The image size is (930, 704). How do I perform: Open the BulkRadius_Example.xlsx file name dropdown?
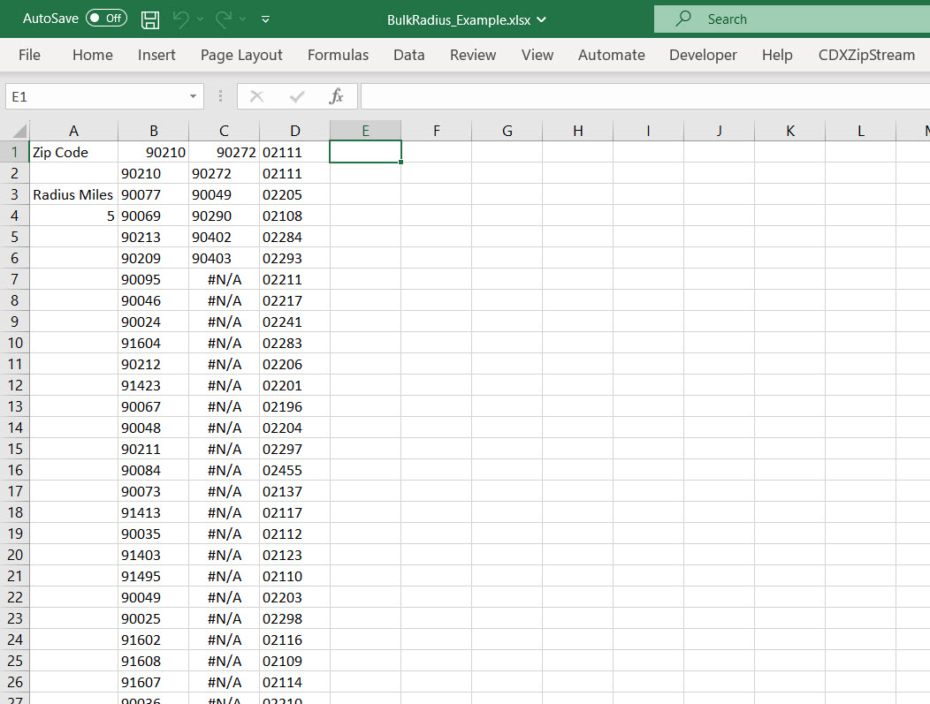pyautogui.click(x=542, y=19)
